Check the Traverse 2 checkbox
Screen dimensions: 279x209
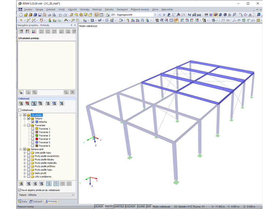(33, 132)
